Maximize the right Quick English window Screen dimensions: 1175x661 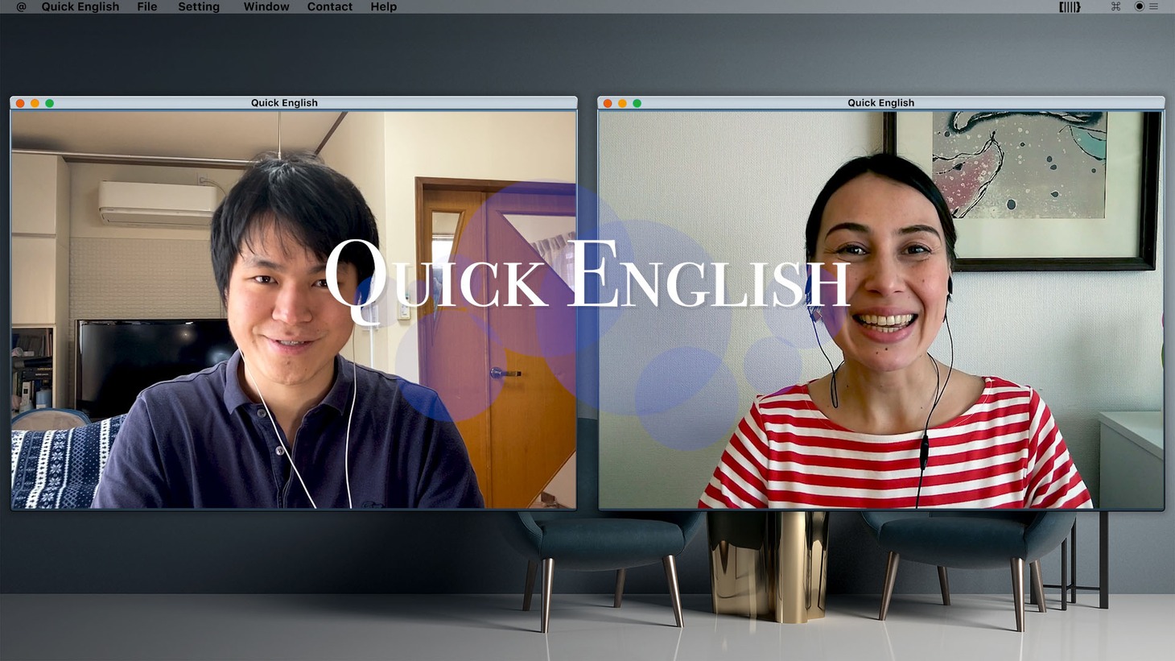(x=637, y=103)
